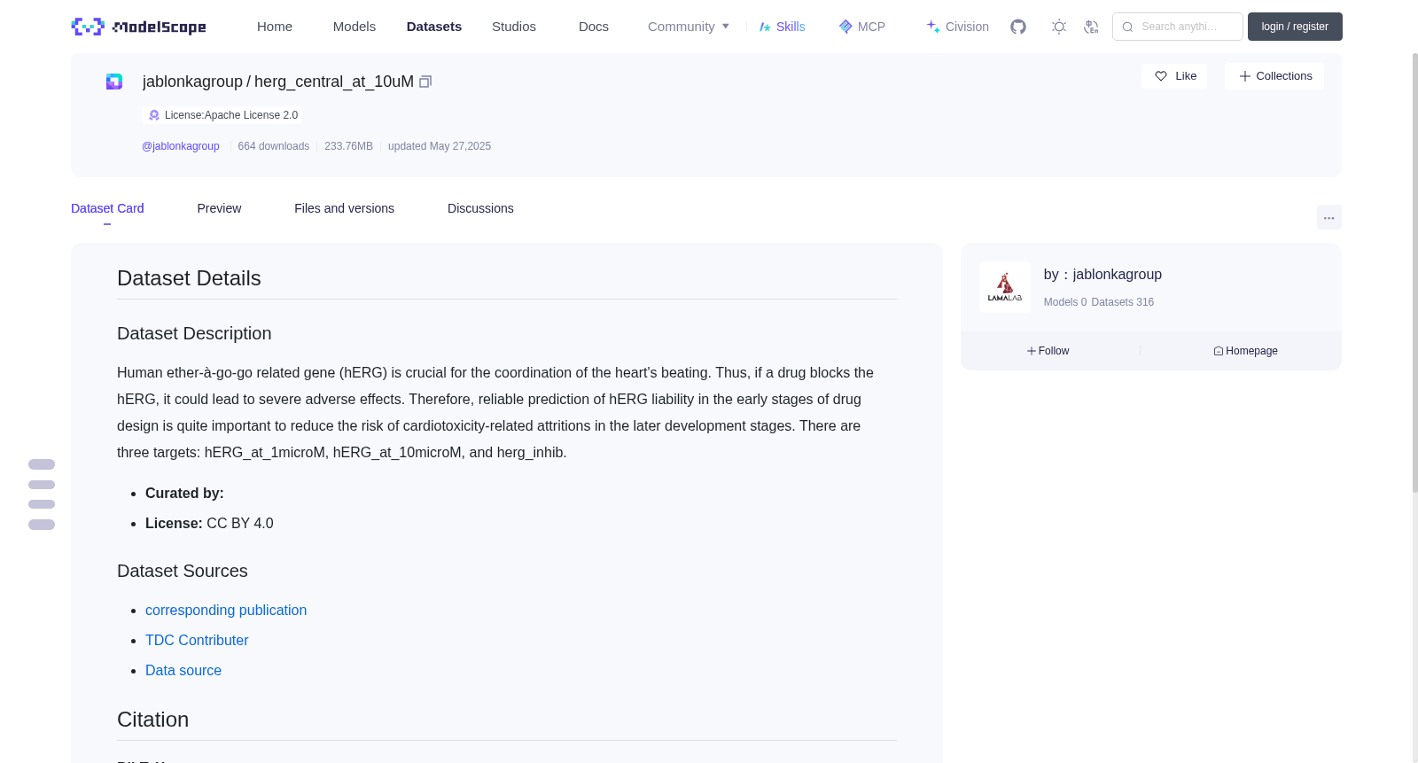This screenshot has width=1418, height=763.
Task: Click the Dataset Description heading
Action: 194,334
